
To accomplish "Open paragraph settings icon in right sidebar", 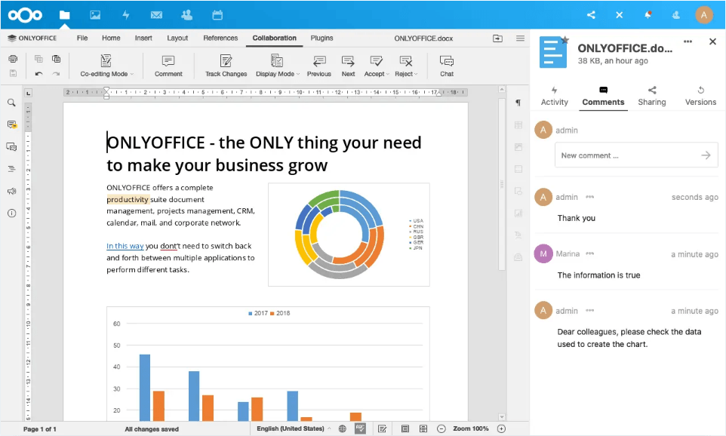I will point(518,103).
